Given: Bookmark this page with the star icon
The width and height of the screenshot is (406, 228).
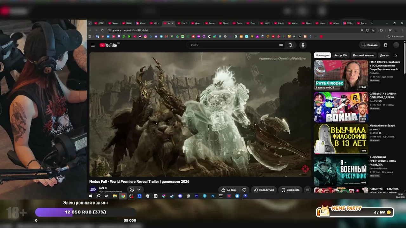Looking at the screenshot, I should (373, 30).
